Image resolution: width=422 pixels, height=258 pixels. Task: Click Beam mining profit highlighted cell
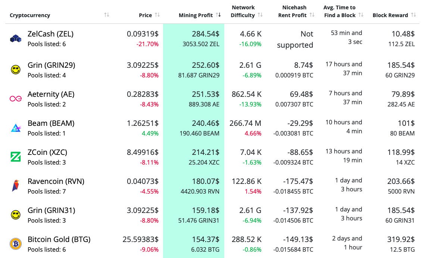[x=194, y=128]
